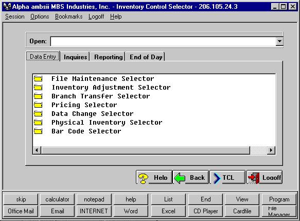Click the Office Mail button
300x221 pixels.
coord(21,211)
